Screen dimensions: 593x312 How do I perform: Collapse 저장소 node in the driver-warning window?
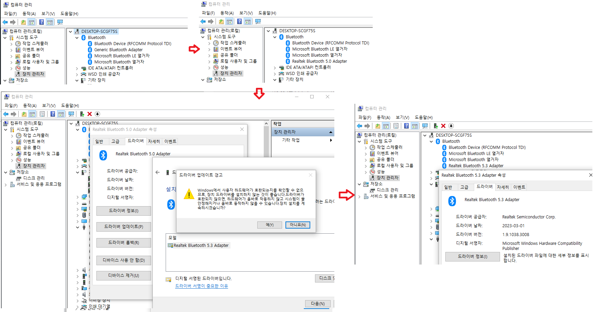point(6,172)
